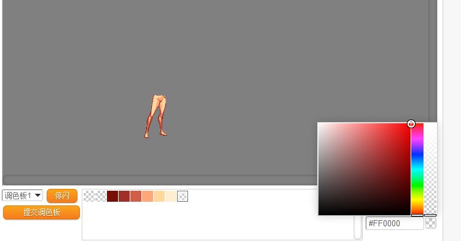Screen dimensions: 461x241
Task: Click the rainbow hue slider strip
Action: coord(417,169)
